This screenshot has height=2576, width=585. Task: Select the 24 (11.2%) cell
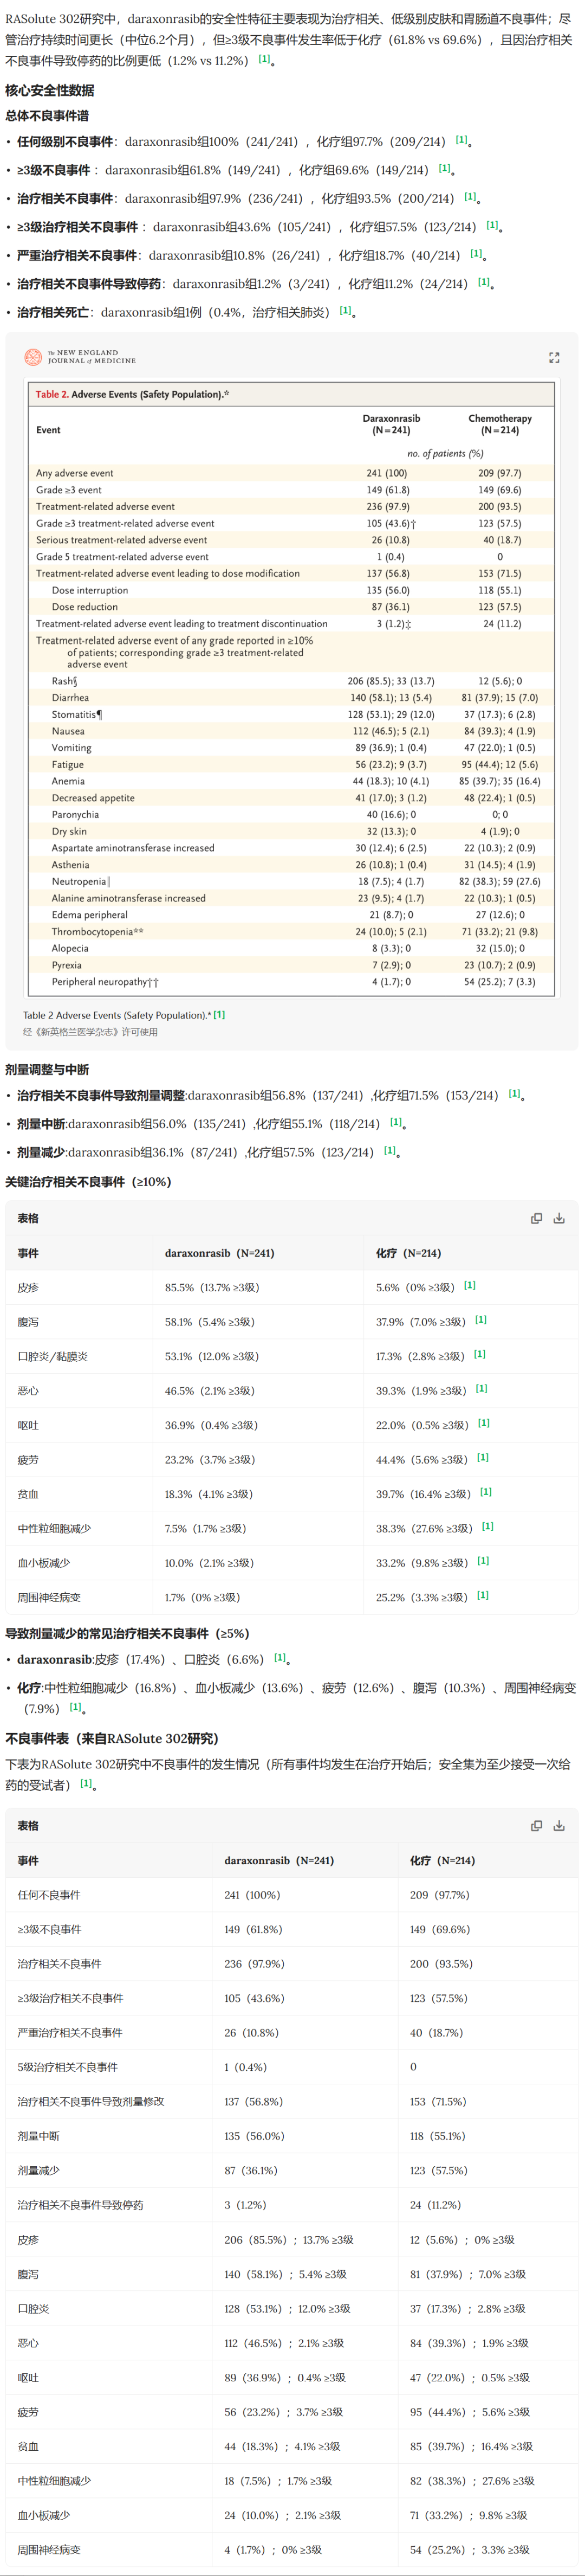coord(435,2205)
